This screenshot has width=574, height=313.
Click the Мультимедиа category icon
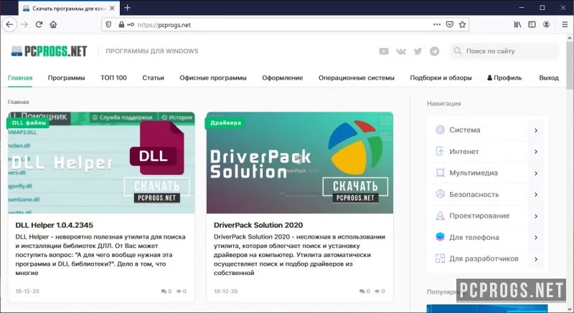(x=440, y=173)
